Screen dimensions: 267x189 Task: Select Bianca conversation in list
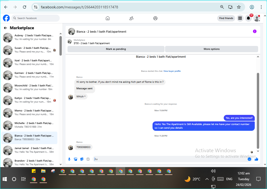click(29, 138)
